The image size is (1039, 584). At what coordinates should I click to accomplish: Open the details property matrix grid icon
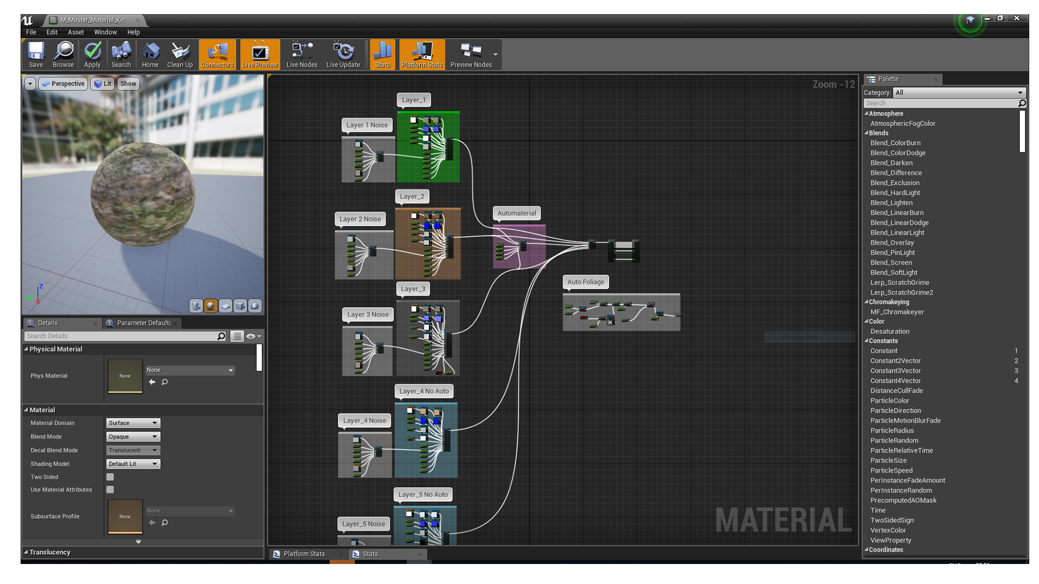[237, 336]
